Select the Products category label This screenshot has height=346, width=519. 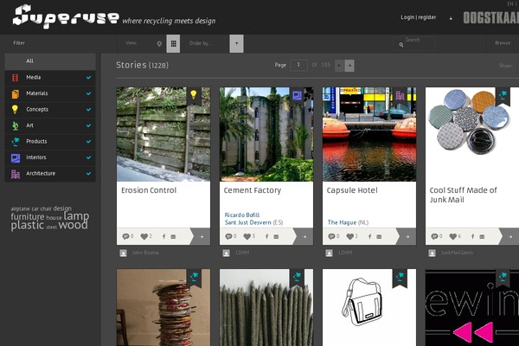36,141
